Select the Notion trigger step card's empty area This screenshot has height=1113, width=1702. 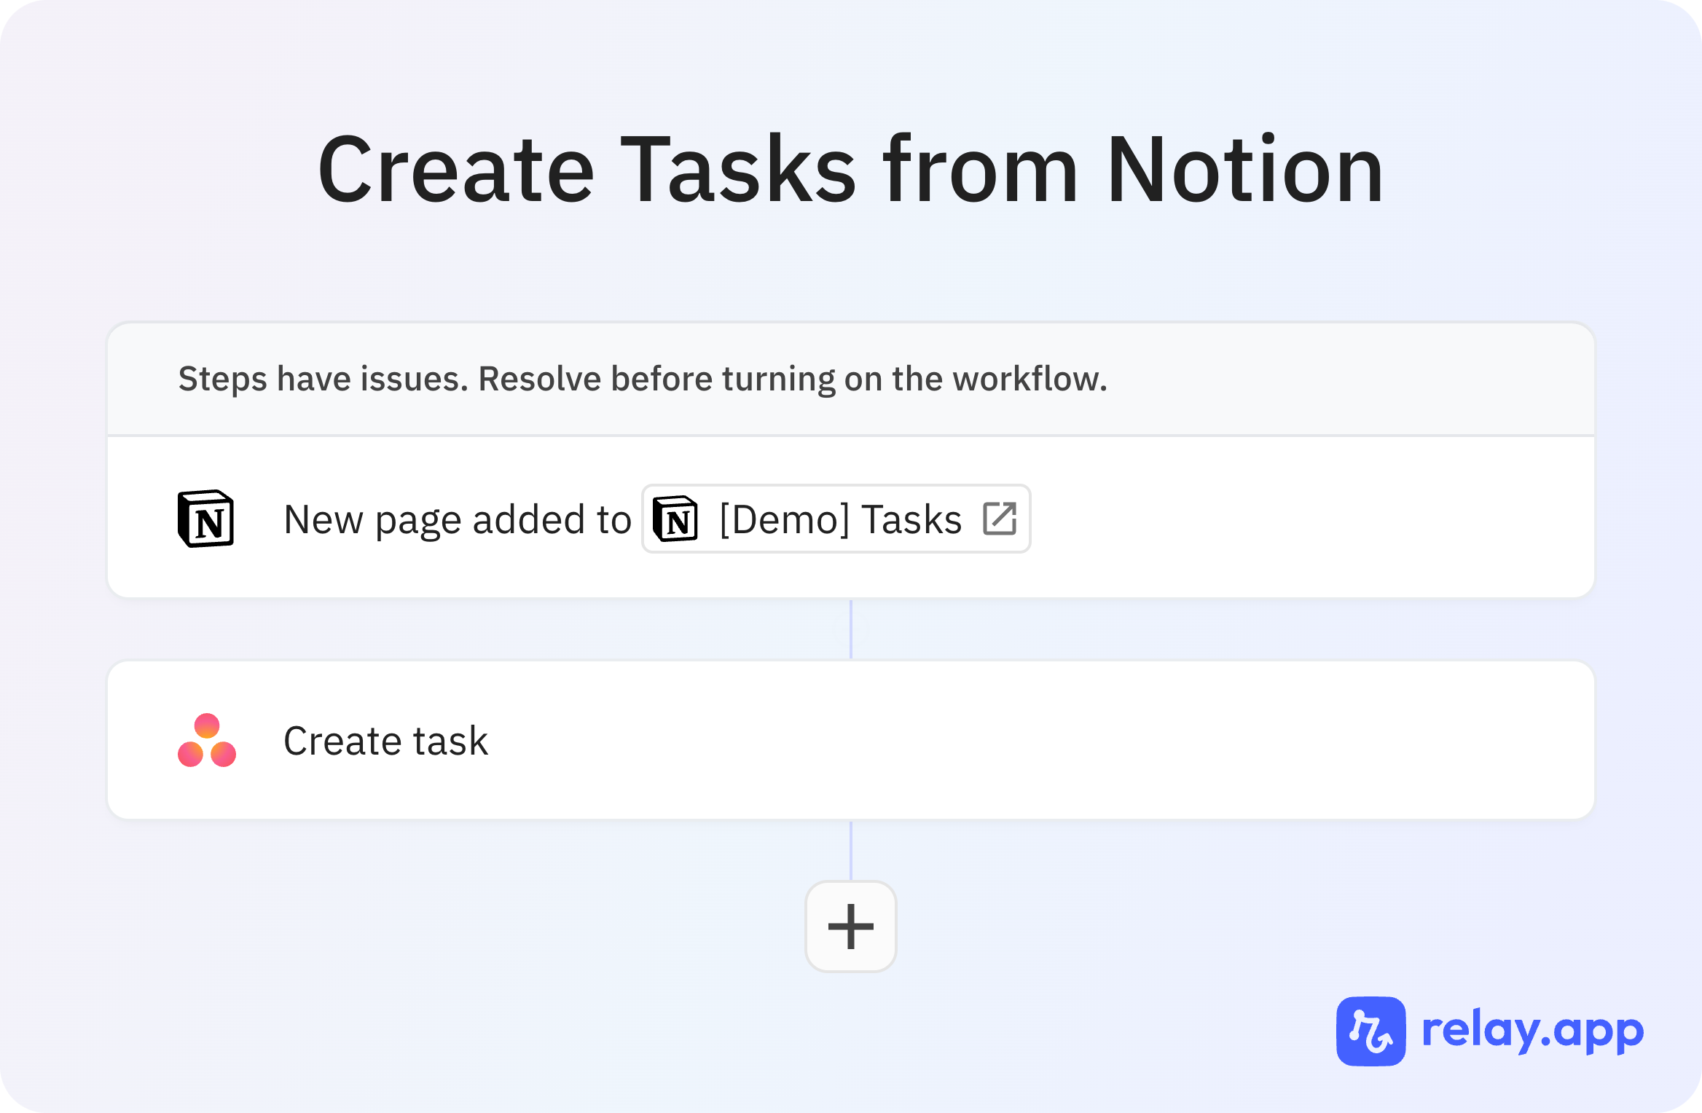tap(1311, 519)
